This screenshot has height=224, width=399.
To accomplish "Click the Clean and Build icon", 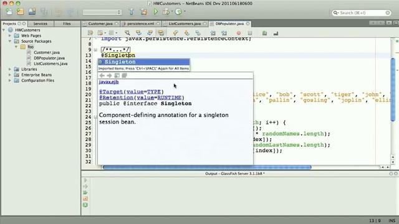I will (143, 12).
